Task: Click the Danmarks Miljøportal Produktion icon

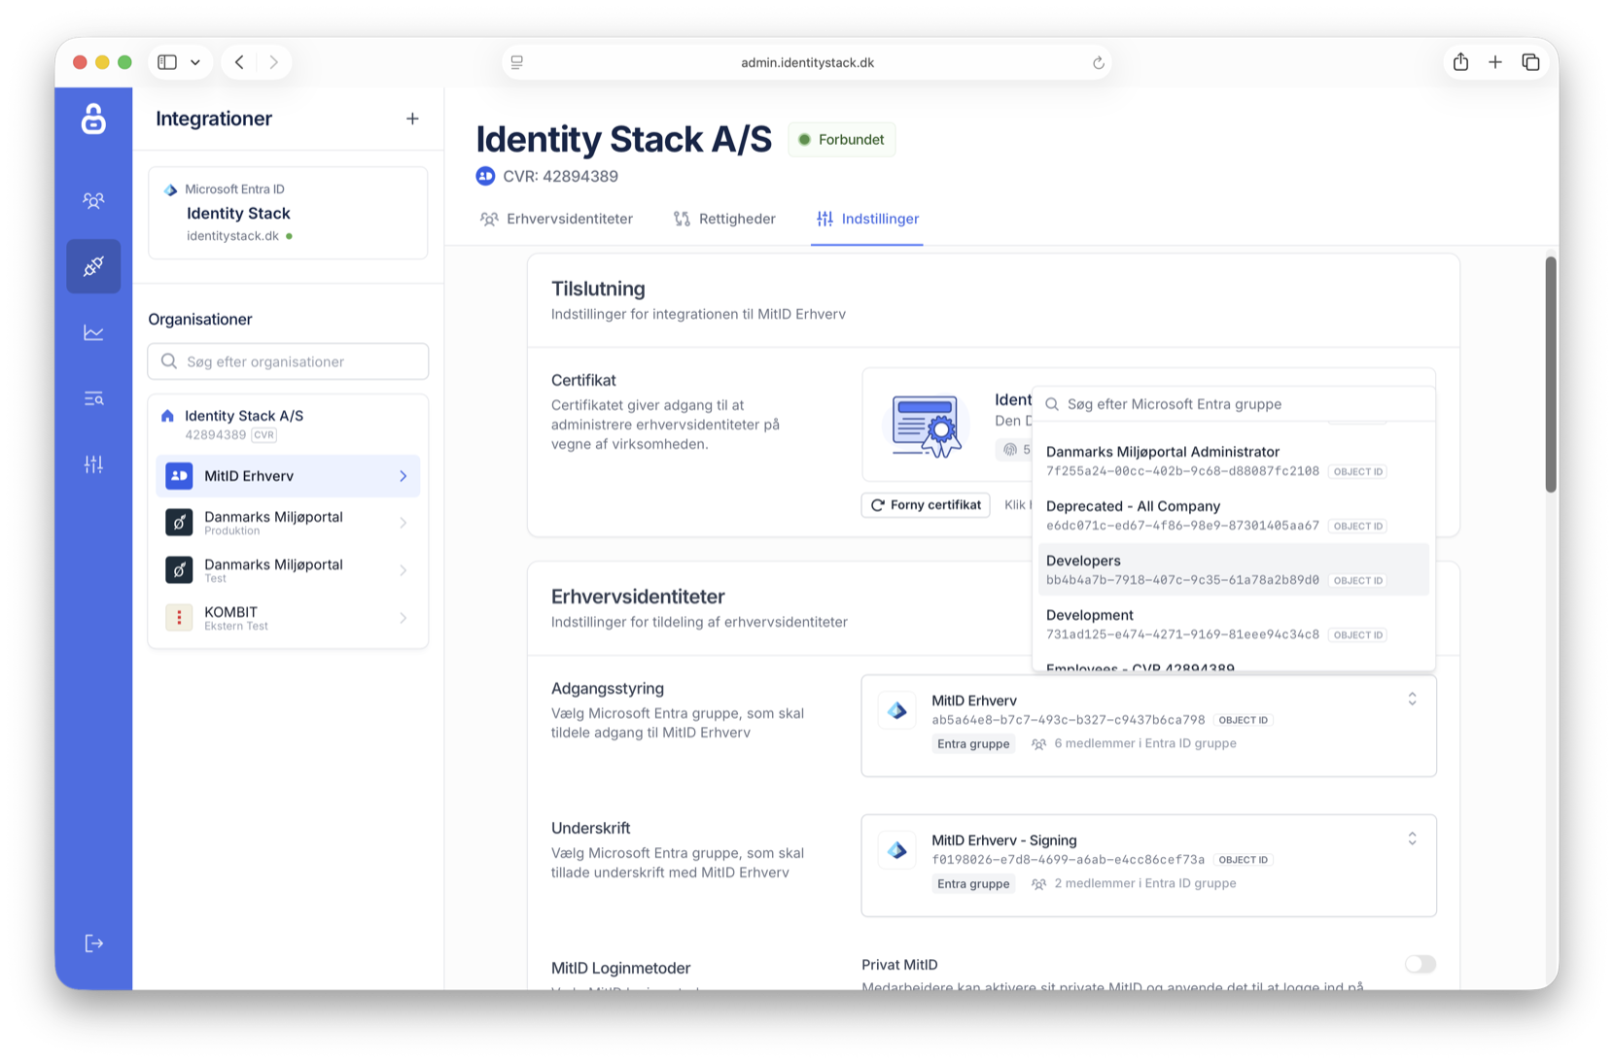Action: pyautogui.click(x=179, y=523)
